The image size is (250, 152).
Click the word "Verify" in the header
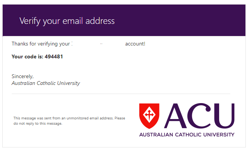click(x=29, y=20)
